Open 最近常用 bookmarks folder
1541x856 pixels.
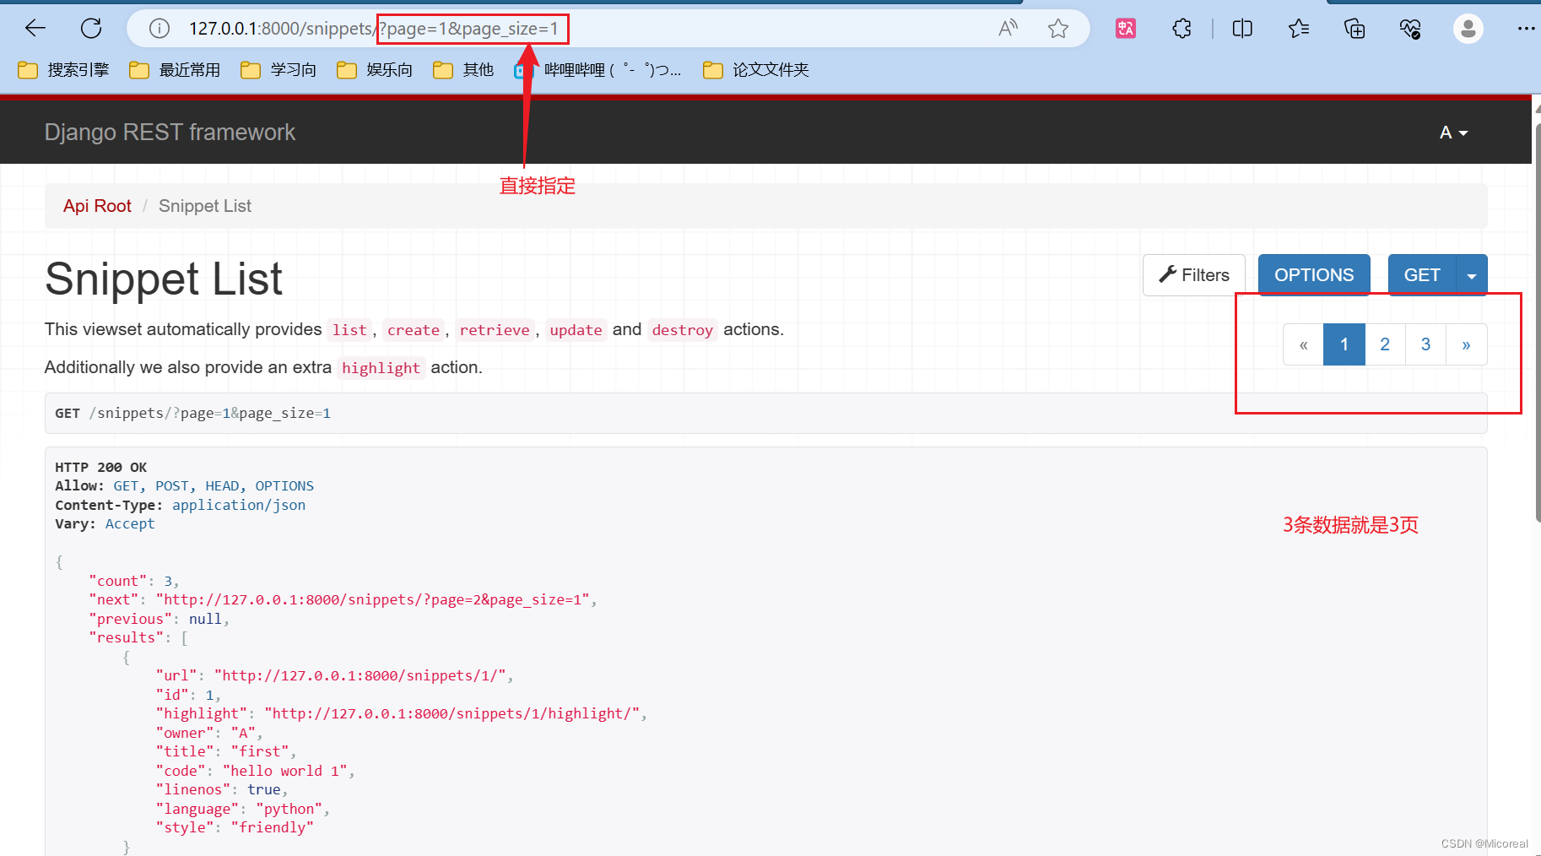click(x=176, y=70)
